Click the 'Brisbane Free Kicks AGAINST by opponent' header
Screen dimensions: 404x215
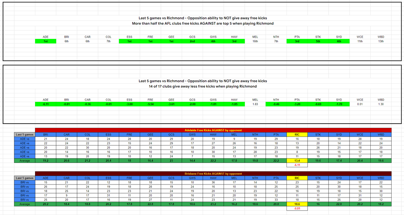click(x=213, y=173)
